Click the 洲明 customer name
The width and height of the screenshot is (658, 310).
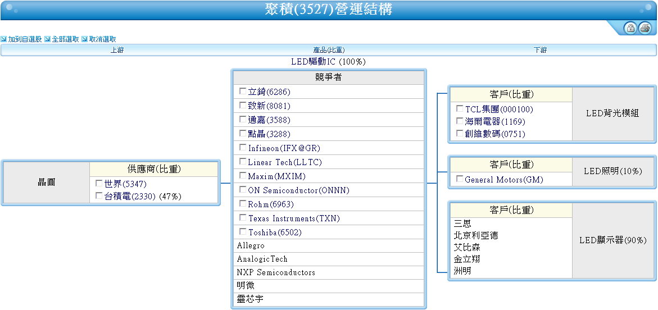point(462,271)
